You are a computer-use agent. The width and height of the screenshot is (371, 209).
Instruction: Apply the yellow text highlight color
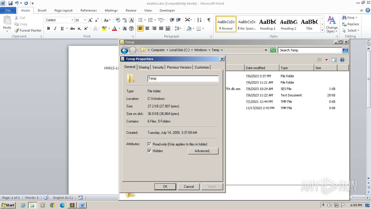click(x=104, y=28)
